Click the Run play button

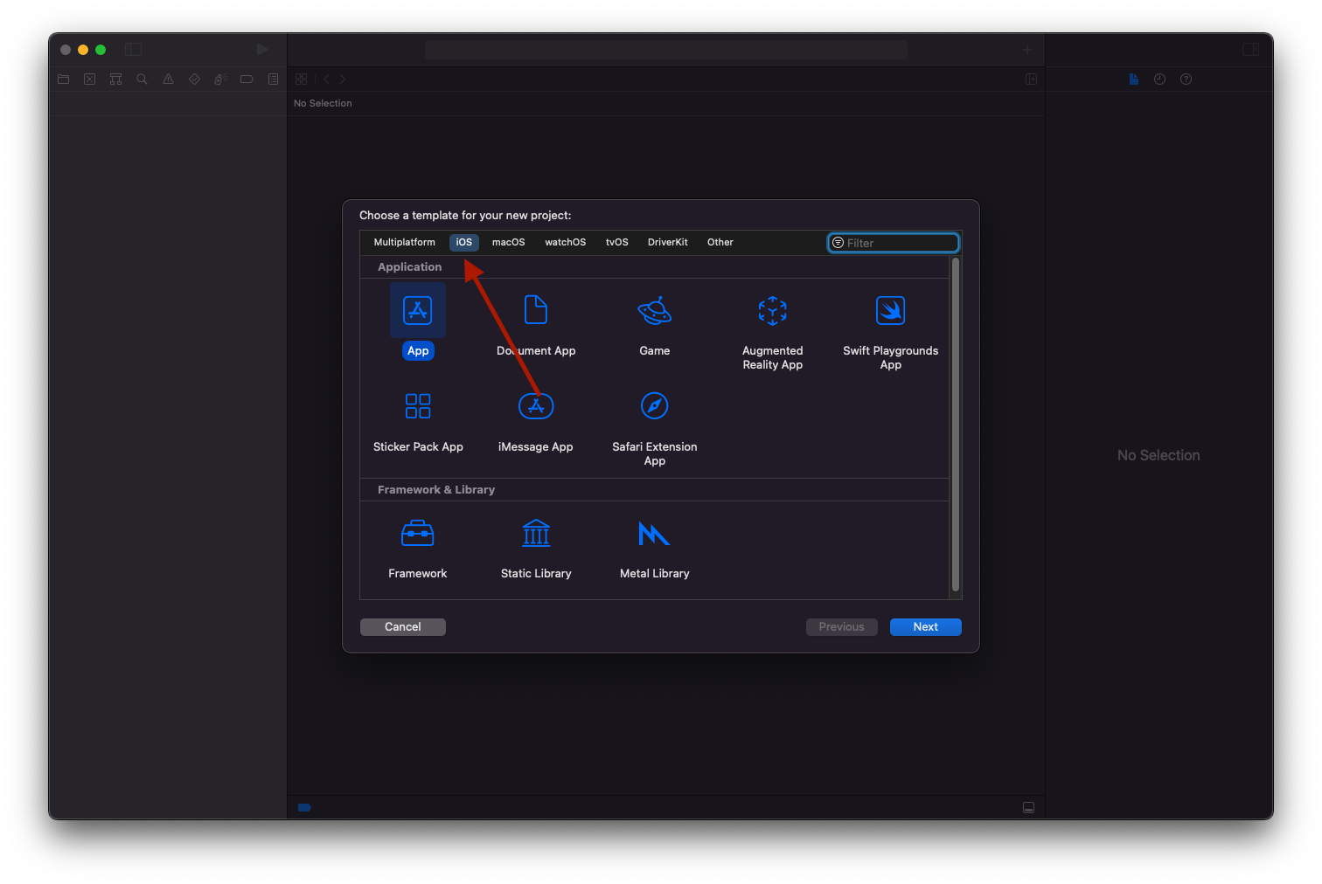262,50
